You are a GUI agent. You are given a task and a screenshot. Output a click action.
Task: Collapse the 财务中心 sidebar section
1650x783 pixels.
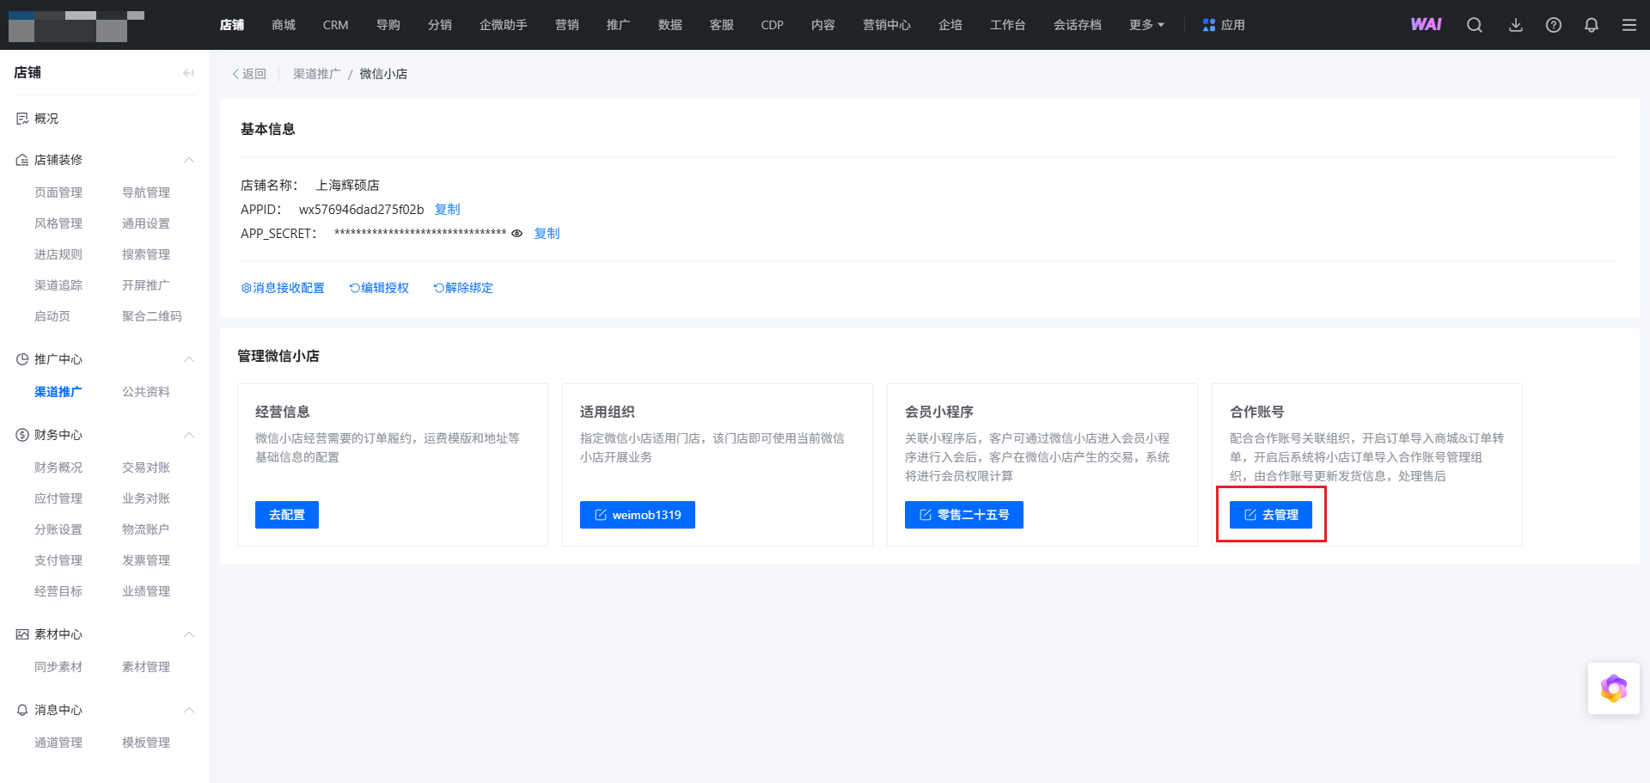(x=189, y=435)
